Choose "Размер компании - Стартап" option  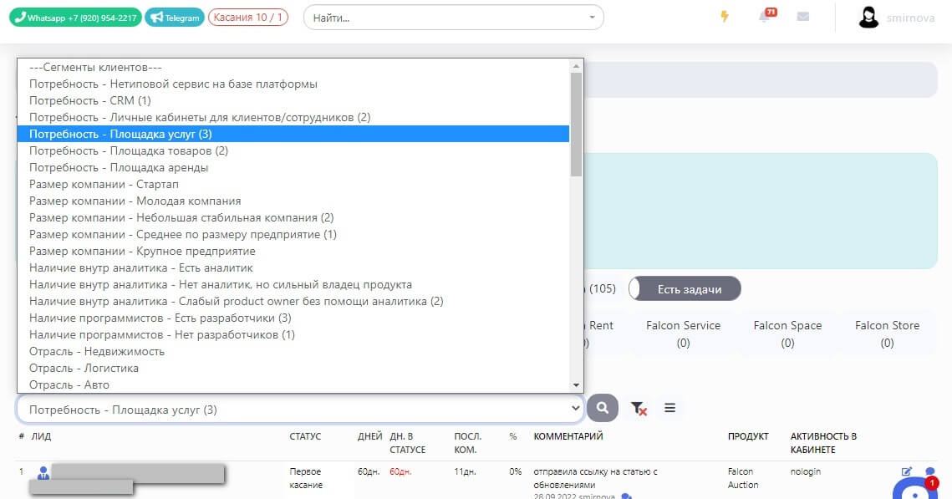point(104,184)
